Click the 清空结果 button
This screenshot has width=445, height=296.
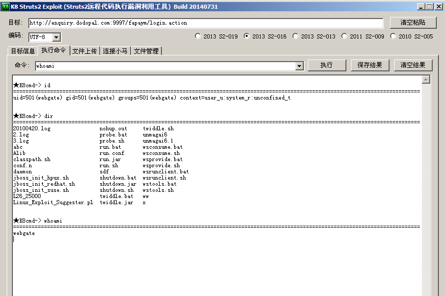pyautogui.click(x=413, y=65)
